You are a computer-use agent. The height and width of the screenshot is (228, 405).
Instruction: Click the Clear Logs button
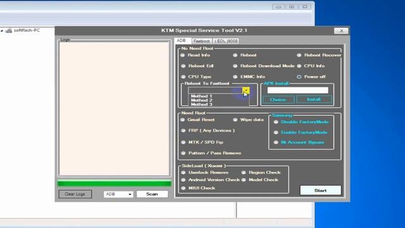click(75, 194)
